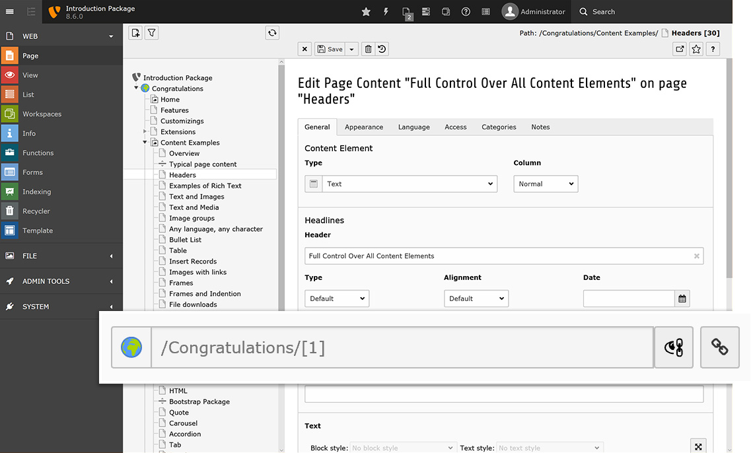Expand the ADMIN TOOLS module group

coord(61,281)
